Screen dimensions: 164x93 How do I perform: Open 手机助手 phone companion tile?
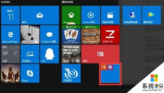(x=30, y=54)
